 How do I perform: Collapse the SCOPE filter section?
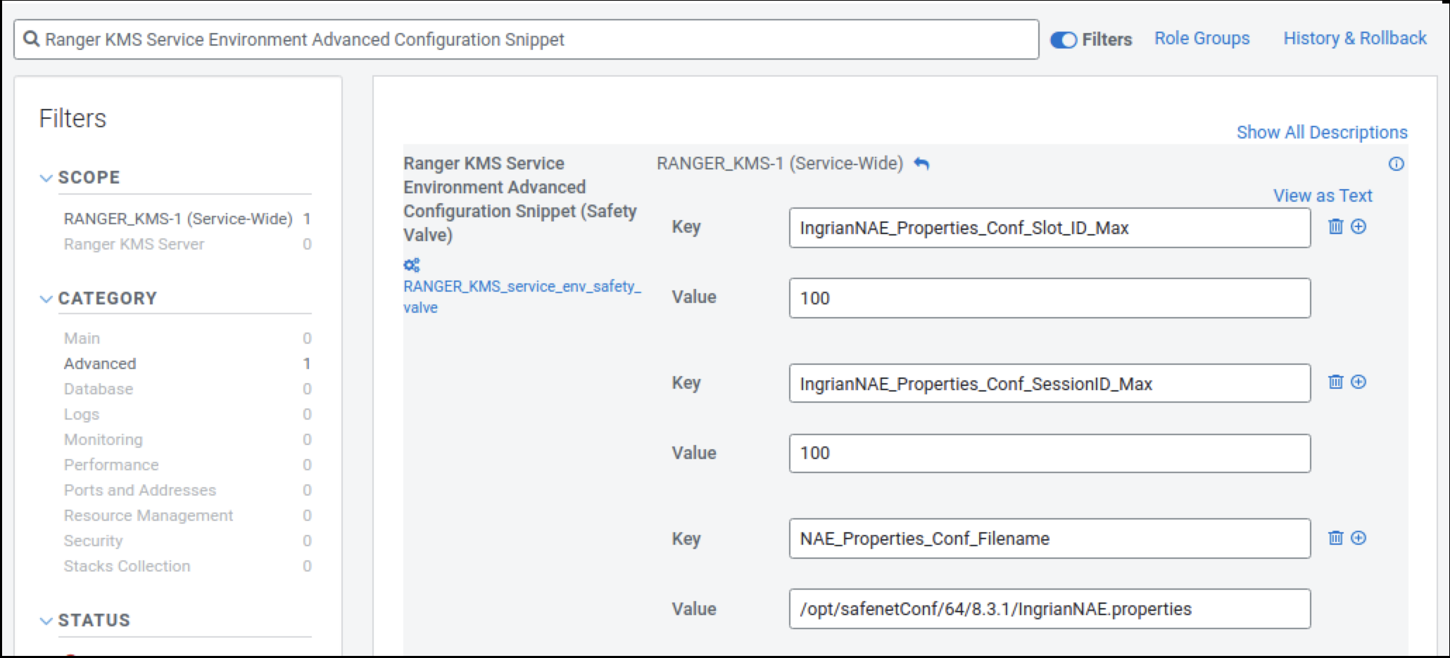46,178
